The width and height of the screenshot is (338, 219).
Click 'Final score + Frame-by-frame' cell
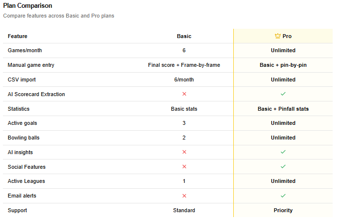point(184,65)
